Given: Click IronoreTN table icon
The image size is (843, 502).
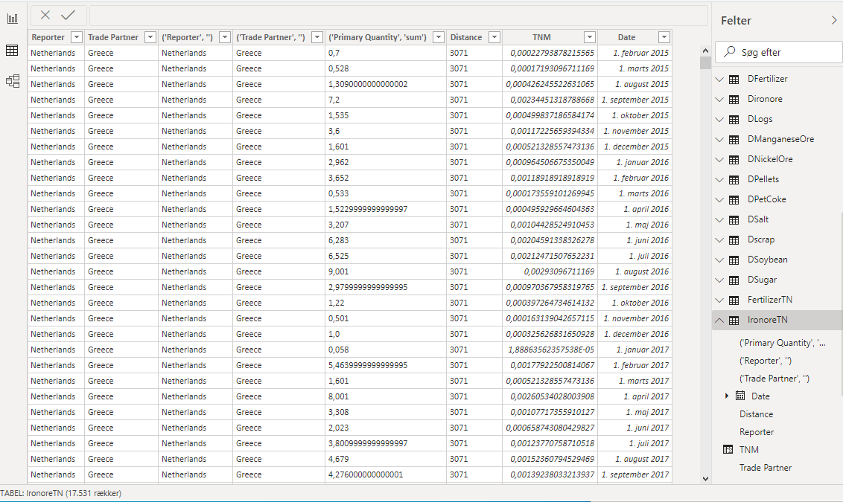Looking at the screenshot, I should pyautogui.click(x=734, y=320).
